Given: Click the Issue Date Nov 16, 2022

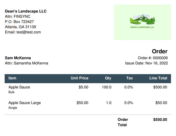Looking at the screenshot, I should click(147, 63).
